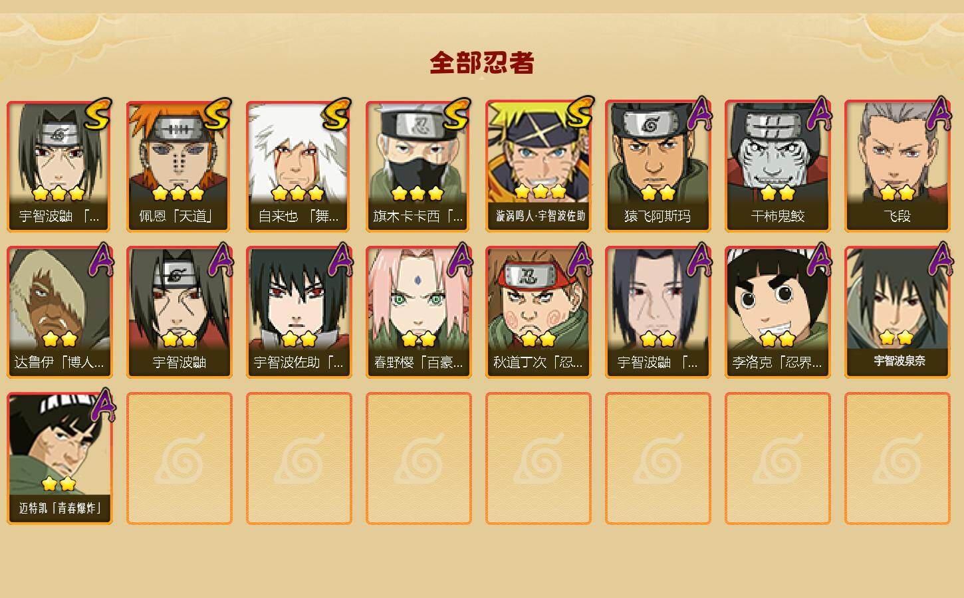Click the A rank badge on 飞段 card
Viewport: 964px width, 598px height.
tap(939, 114)
